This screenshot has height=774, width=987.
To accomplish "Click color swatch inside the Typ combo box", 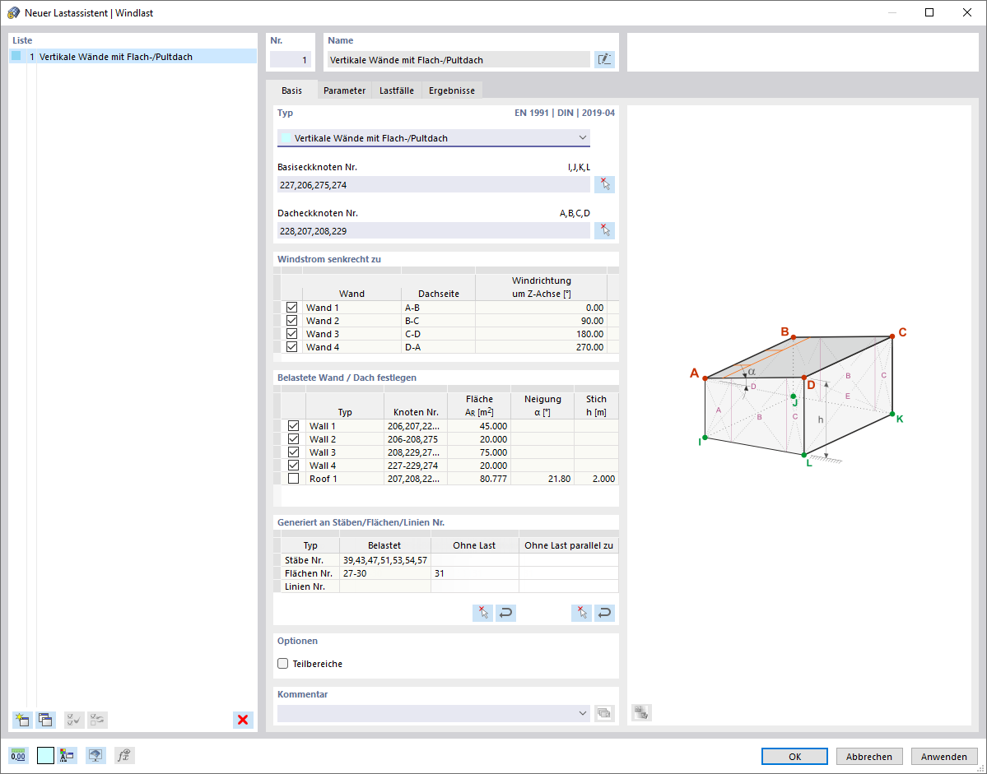I will 286,137.
